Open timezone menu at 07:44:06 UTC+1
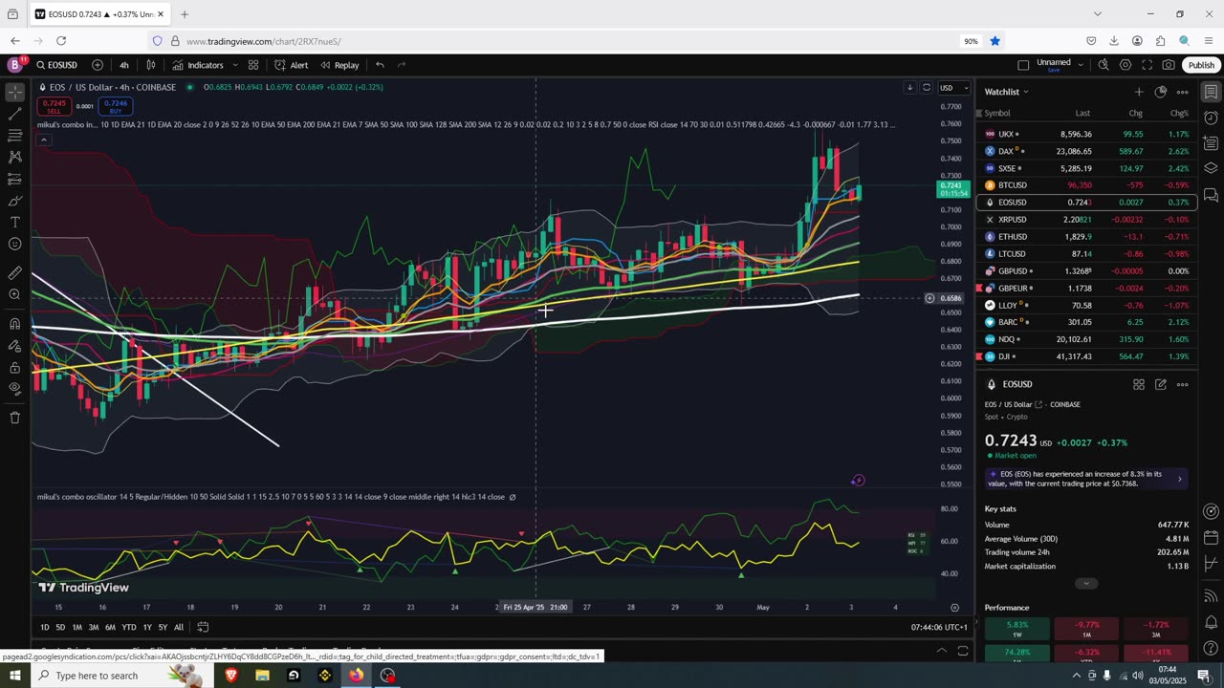The width and height of the screenshot is (1224, 688). click(x=939, y=627)
